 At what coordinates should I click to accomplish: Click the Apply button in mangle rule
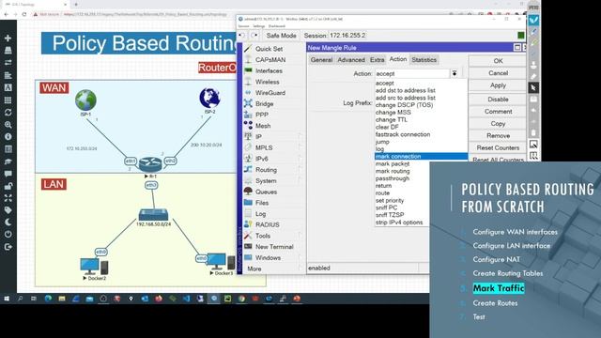click(x=498, y=85)
